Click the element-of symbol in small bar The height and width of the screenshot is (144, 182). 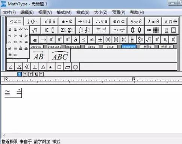35,40
